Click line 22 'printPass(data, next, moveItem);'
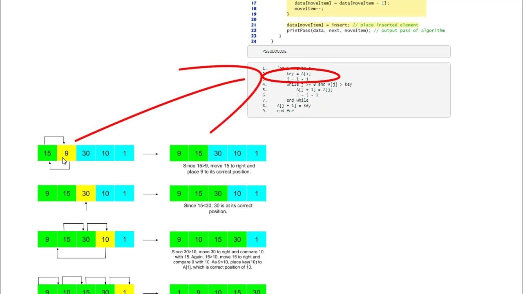The width and height of the screenshot is (523, 294). (x=329, y=30)
